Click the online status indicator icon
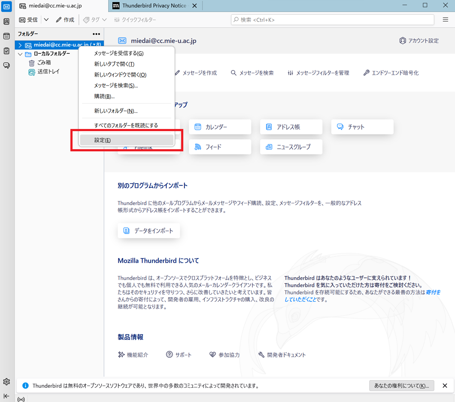This screenshot has height=402, width=455. 21,399
